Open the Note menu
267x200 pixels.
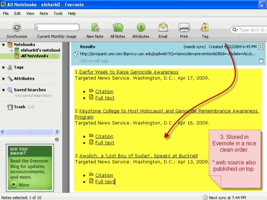(44, 13)
